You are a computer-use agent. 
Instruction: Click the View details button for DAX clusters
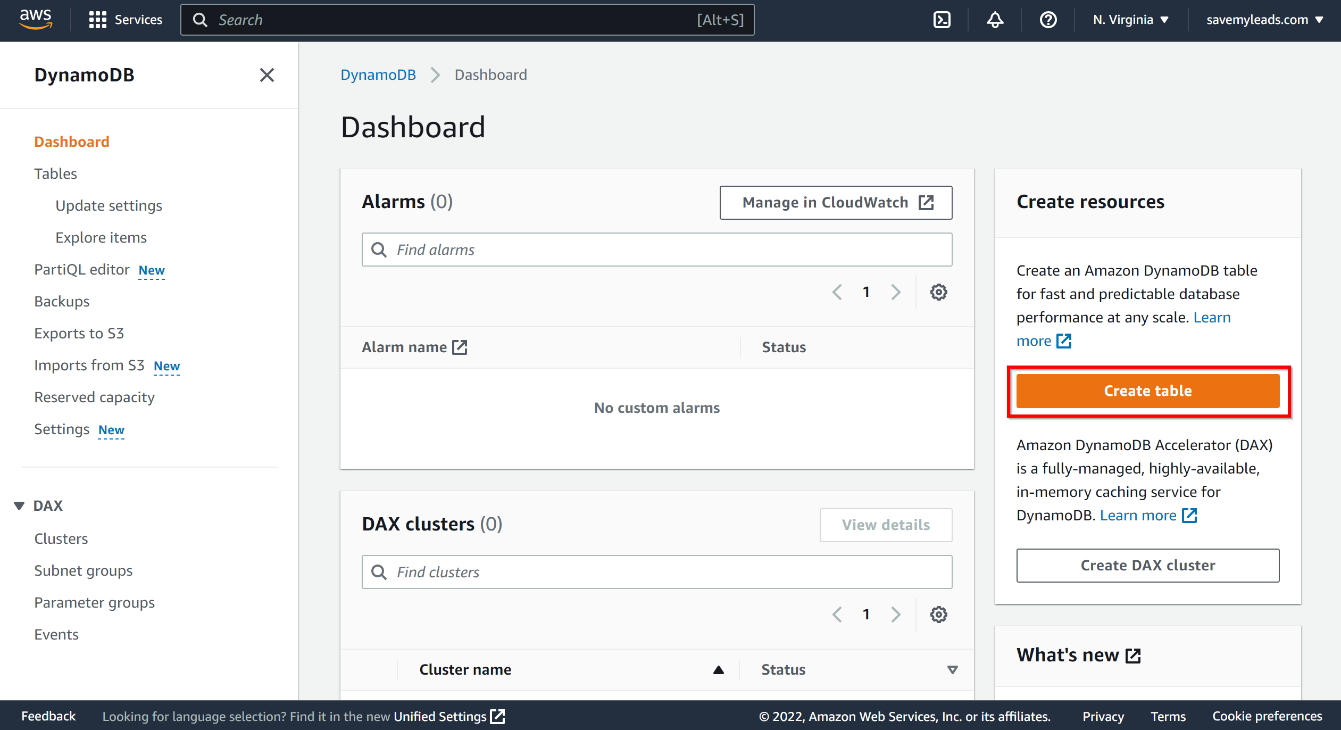tap(885, 523)
